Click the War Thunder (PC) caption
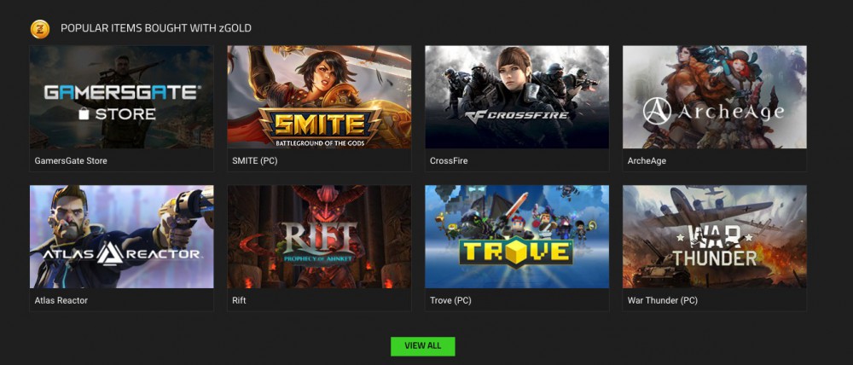The image size is (853, 365). pyautogui.click(x=662, y=300)
